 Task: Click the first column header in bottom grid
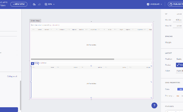[x=43, y=67]
